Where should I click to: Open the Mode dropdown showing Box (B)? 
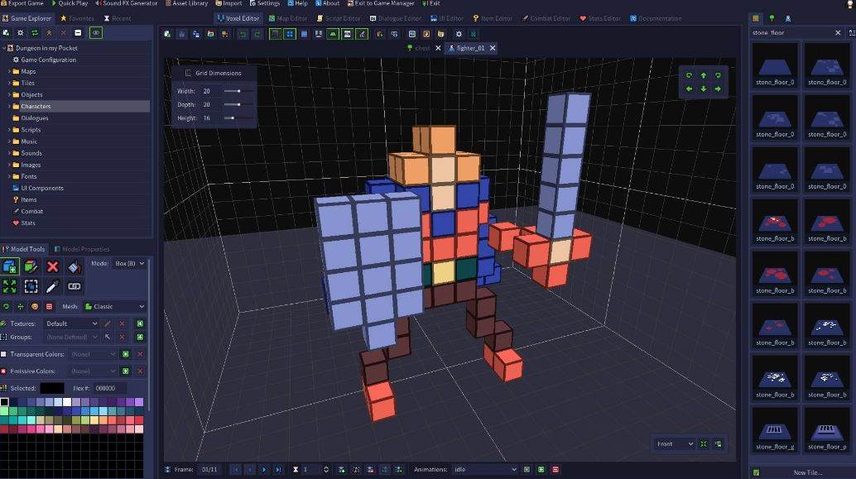click(130, 264)
